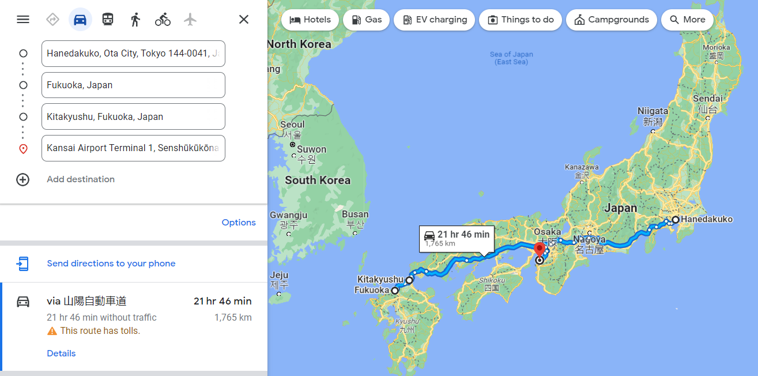Open the More search categories chip
Image resolution: width=758 pixels, height=376 pixels.
coord(687,20)
